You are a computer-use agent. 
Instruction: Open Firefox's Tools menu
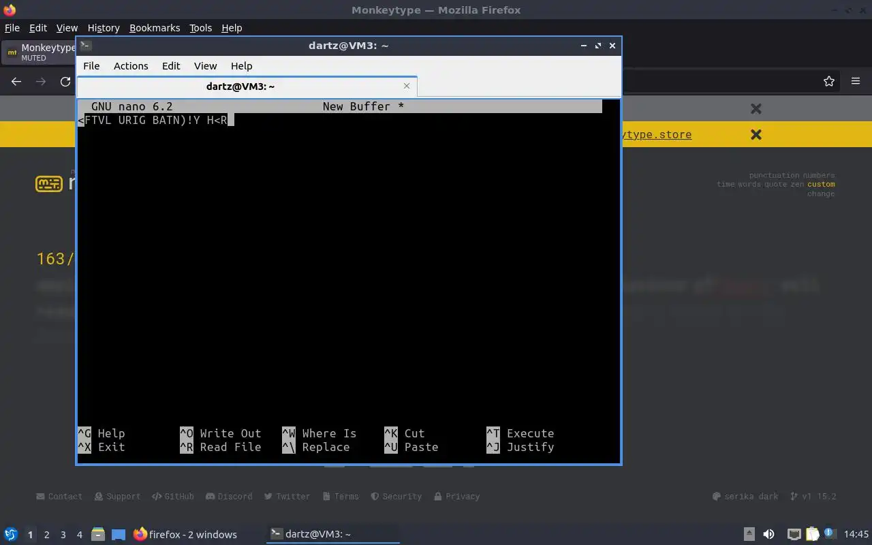pyautogui.click(x=201, y=28)
